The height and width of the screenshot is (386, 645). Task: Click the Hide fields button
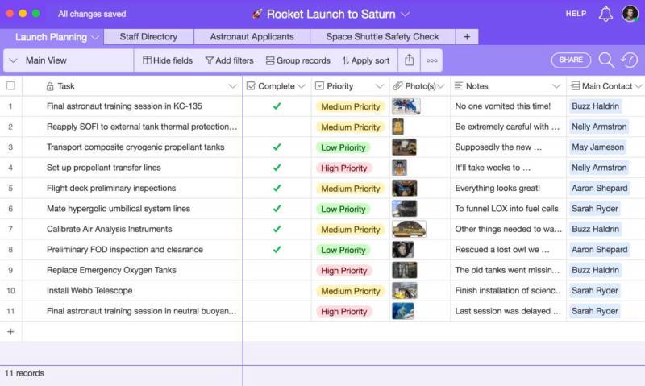click(168, 60)
